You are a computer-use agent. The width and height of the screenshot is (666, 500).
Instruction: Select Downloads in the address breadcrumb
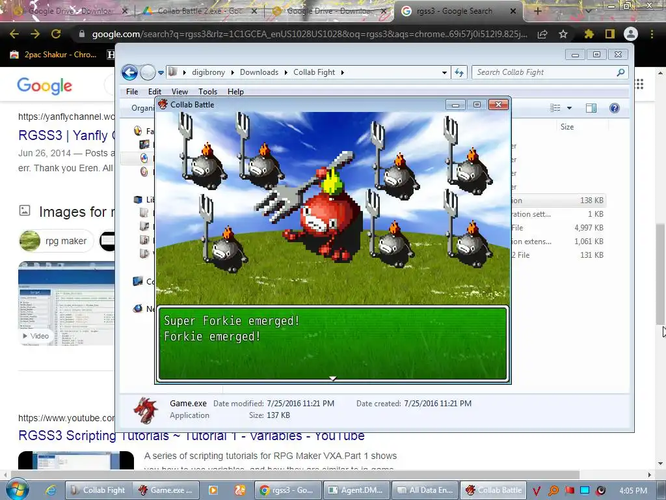259,72
